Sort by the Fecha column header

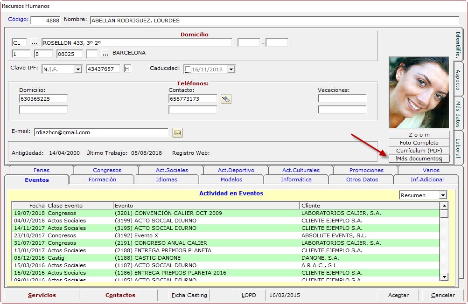tap(29, 206)
